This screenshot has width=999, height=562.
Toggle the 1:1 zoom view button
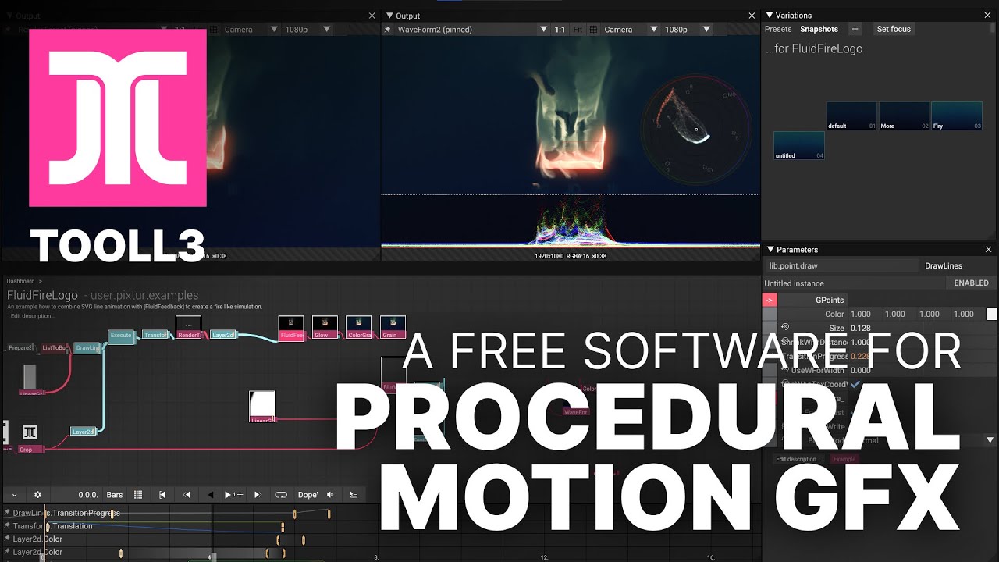point(560,30)
